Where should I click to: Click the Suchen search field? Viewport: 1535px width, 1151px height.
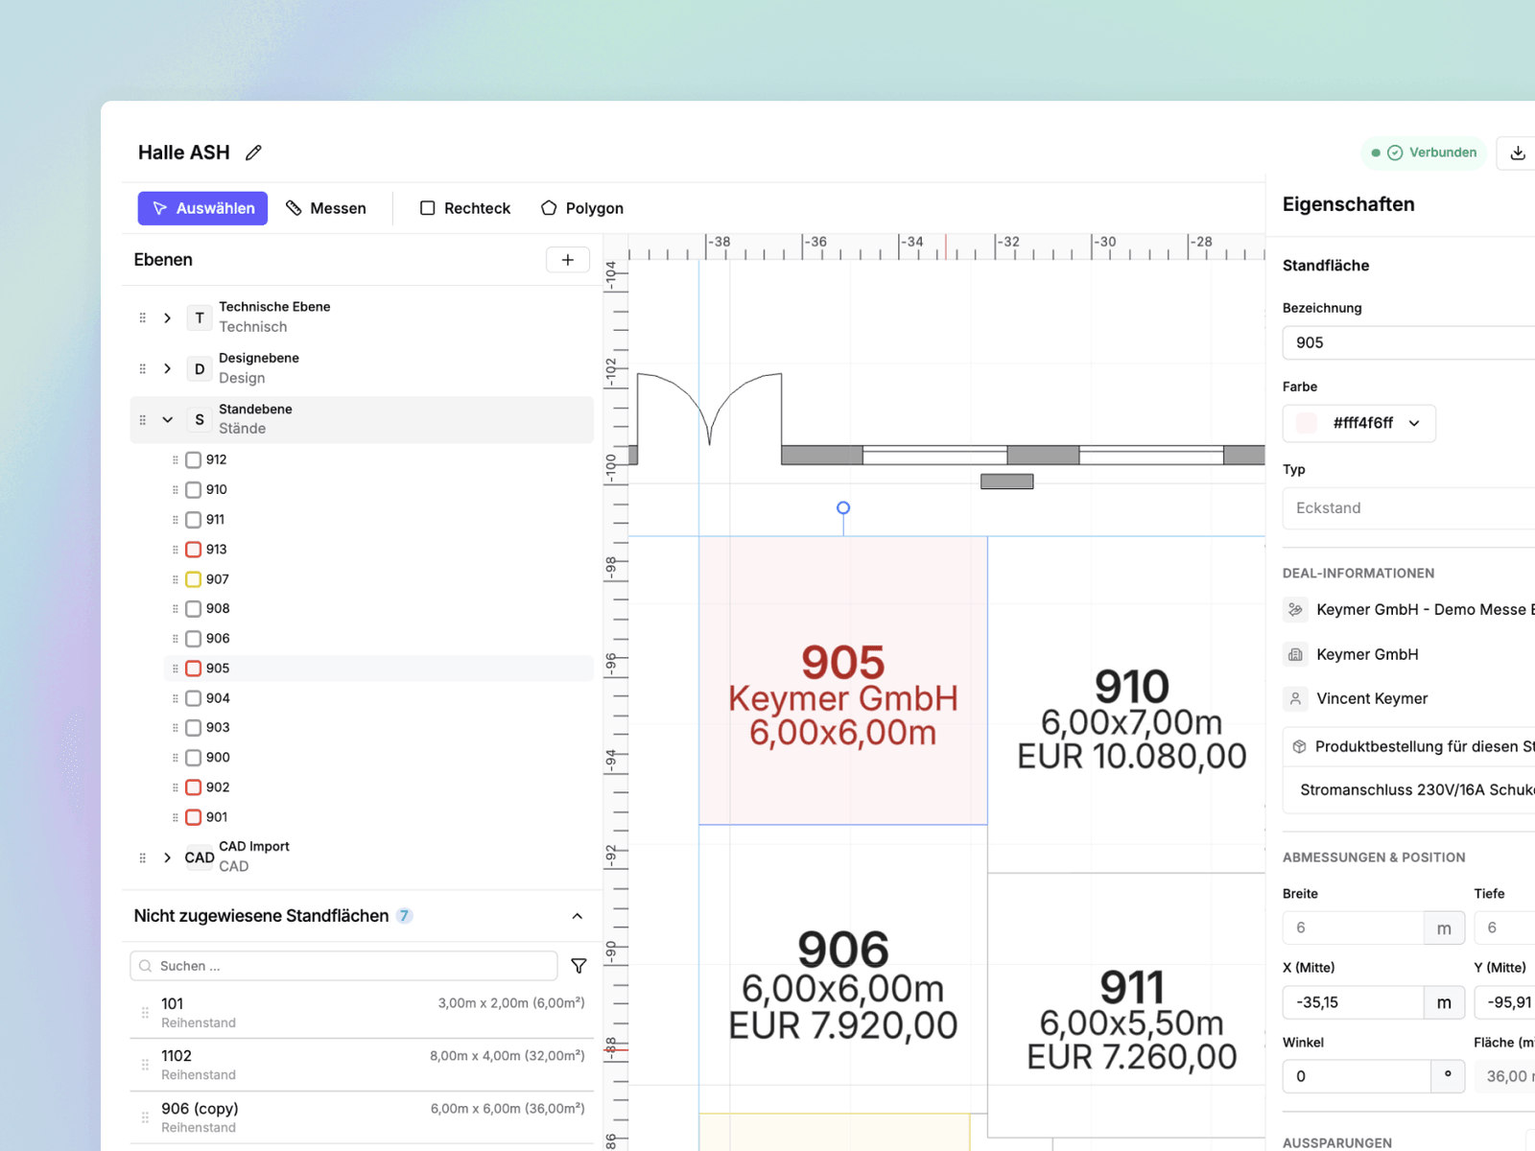(343, 966)
